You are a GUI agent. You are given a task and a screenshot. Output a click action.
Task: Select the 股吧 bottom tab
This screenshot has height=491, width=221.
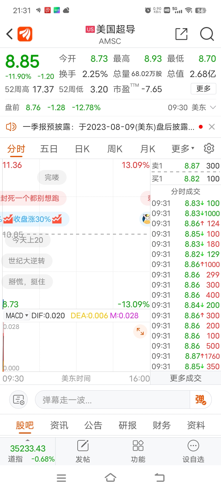(25, 425)
